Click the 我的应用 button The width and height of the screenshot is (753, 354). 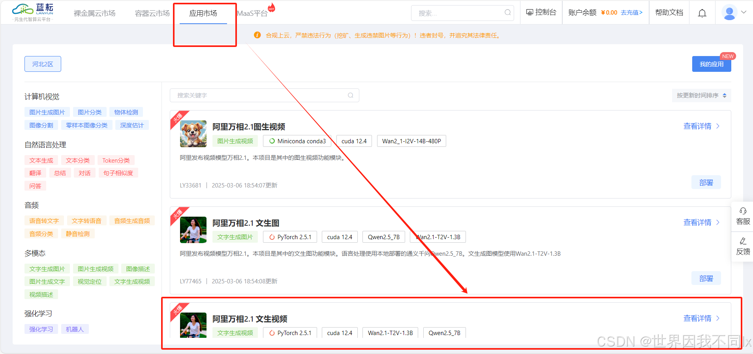point(712,64)
